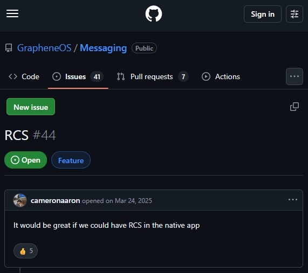Click the repository icon beside GrapheneOS
The image size is (308, 273).
9,48
